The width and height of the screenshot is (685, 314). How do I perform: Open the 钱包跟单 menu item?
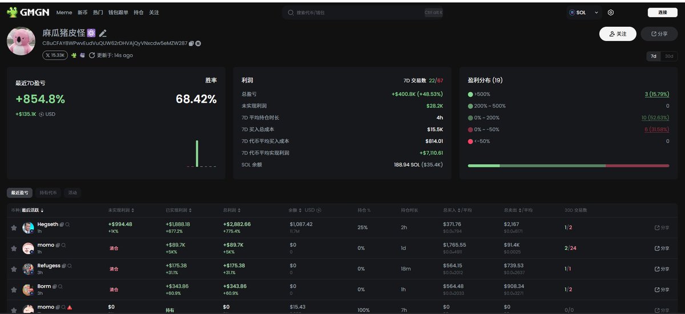(118, 13)
